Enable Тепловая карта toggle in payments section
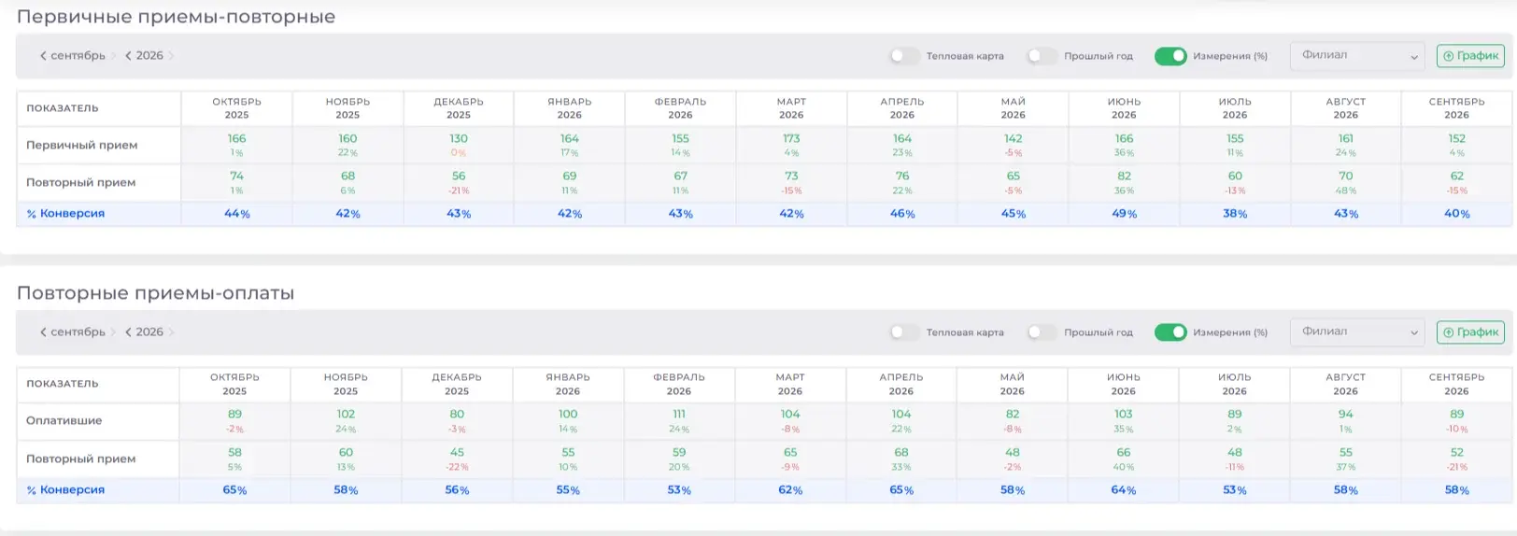1517x536 pixels. tap(903, 332)
